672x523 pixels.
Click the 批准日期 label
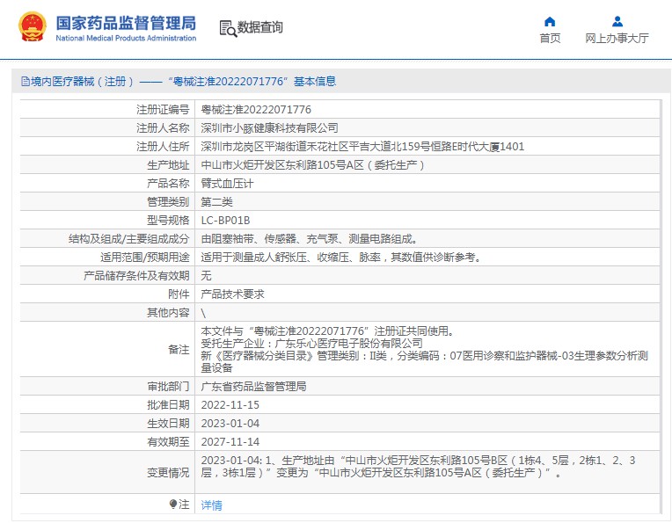pos(168,405)
